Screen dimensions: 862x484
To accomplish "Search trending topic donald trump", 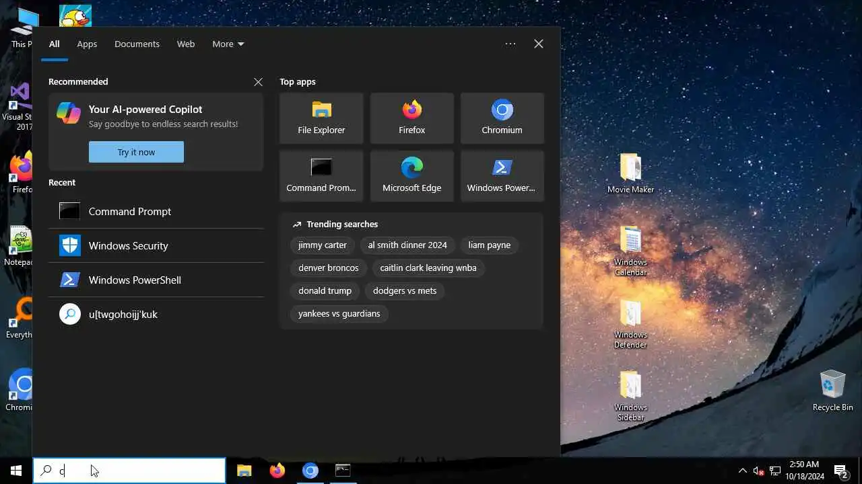I will (x=325, y=290).
